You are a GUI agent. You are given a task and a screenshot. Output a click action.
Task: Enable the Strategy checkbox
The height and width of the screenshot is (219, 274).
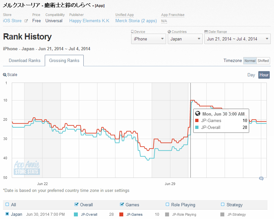click(223, 204)
